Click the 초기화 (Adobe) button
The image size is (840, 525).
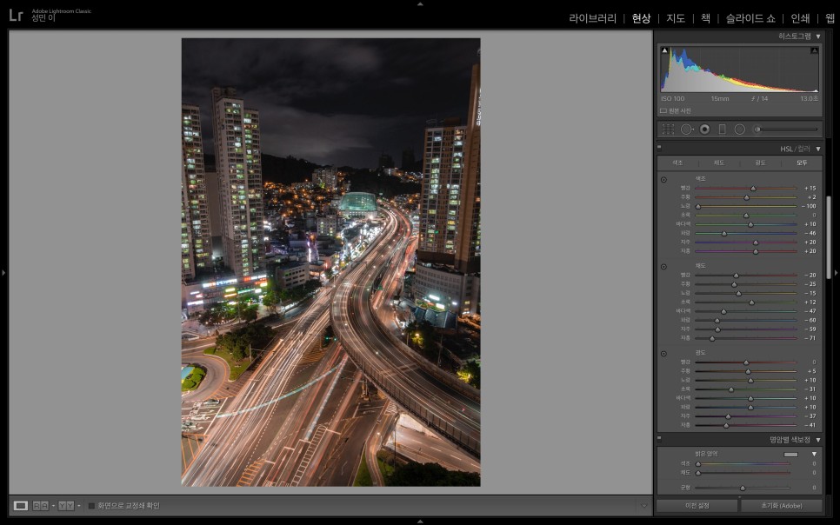tap(782, 506)
